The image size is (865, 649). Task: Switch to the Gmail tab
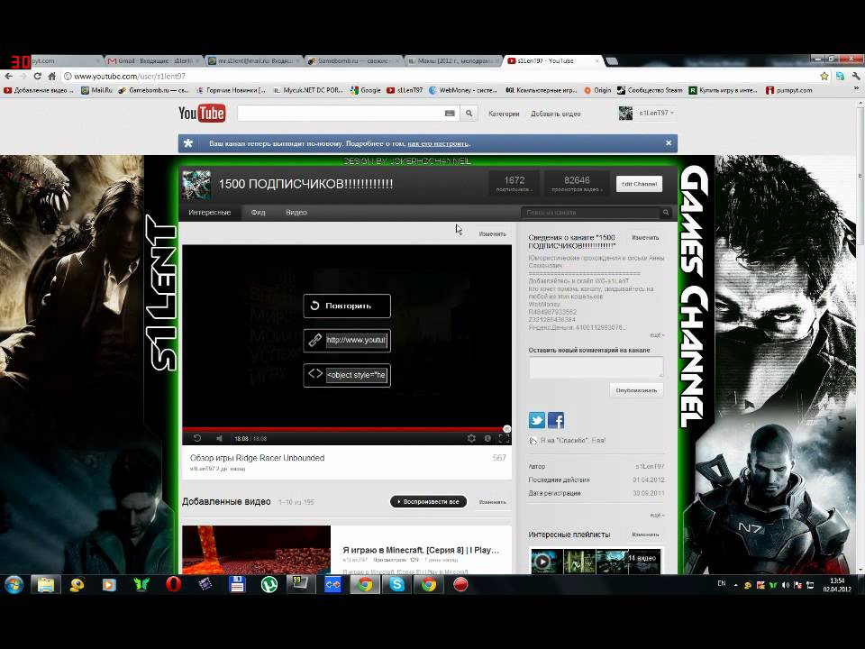pyautogui.click(x=153, y=60)
